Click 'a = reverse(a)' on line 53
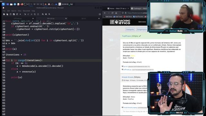This screenshot has height=116, width=206. 26,72
